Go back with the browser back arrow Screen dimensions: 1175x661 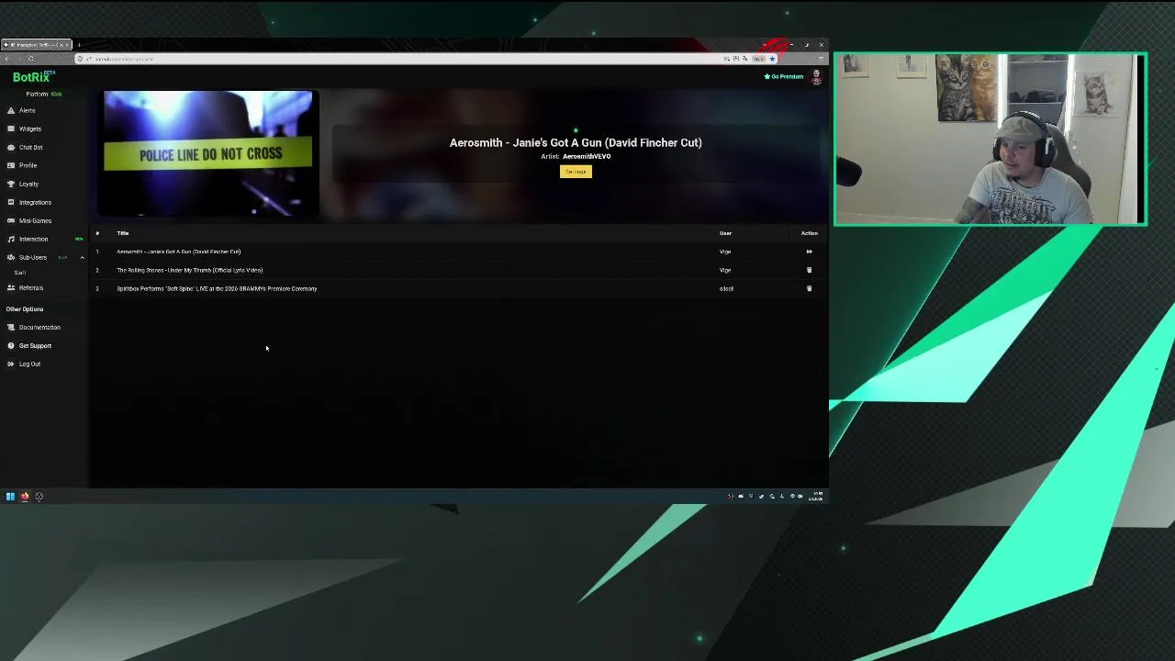coord(6,59)
